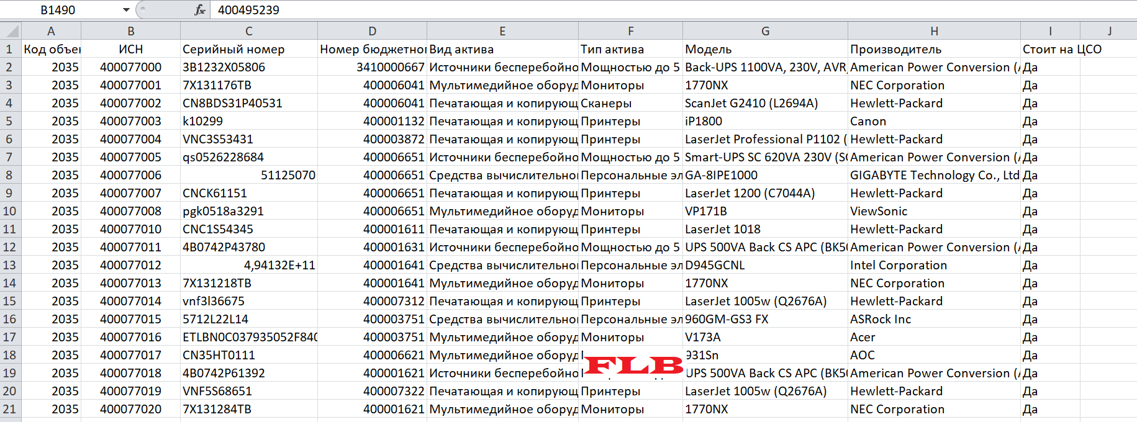Select the 'GA-8IPE1000' model cell

click(x=765, y=175)
